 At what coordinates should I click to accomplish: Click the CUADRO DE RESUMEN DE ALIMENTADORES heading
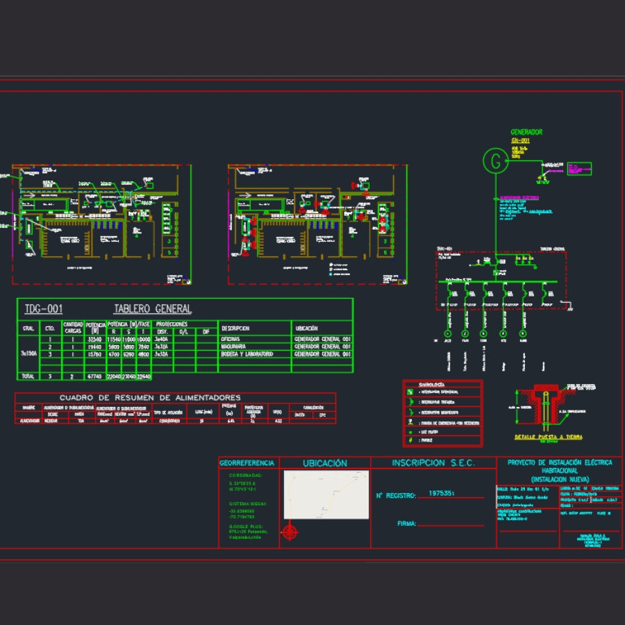tap(150, 398)
